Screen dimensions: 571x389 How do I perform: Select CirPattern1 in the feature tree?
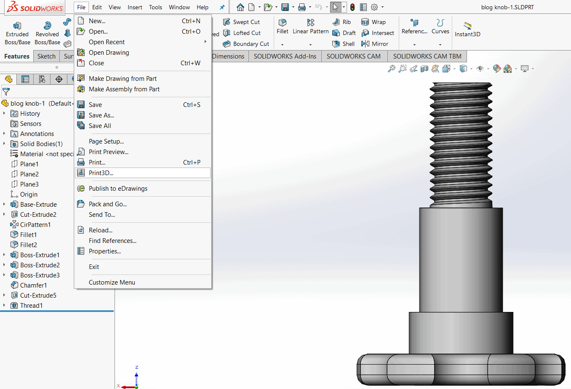click(30, 224)
